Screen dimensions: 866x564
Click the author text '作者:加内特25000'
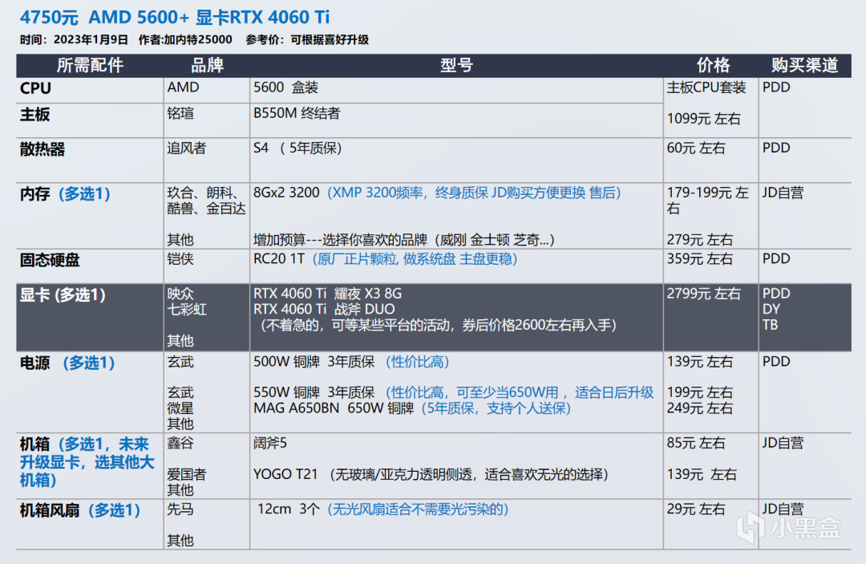(185, 40)
